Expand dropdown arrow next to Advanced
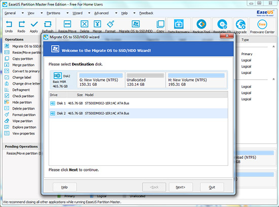The image size is (279, 207). [116, 13]
